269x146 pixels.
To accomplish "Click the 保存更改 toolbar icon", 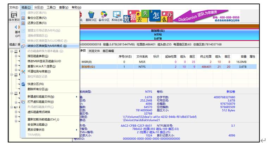I will click(x=14, y=15).
